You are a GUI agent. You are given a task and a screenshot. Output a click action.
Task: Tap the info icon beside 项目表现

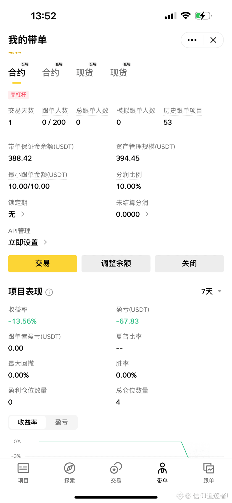coord(49,292)
